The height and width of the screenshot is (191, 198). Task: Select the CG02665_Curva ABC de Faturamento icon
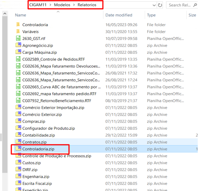coord(18,87)
